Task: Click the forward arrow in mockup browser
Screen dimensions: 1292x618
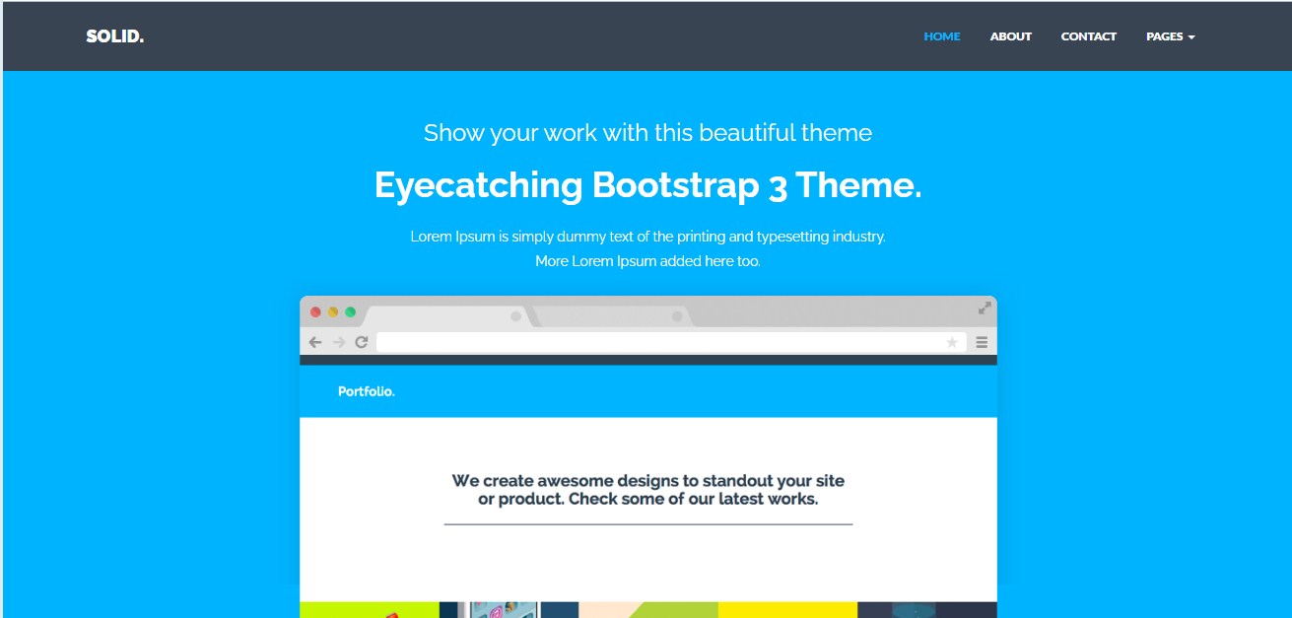Action: [338, 342]
